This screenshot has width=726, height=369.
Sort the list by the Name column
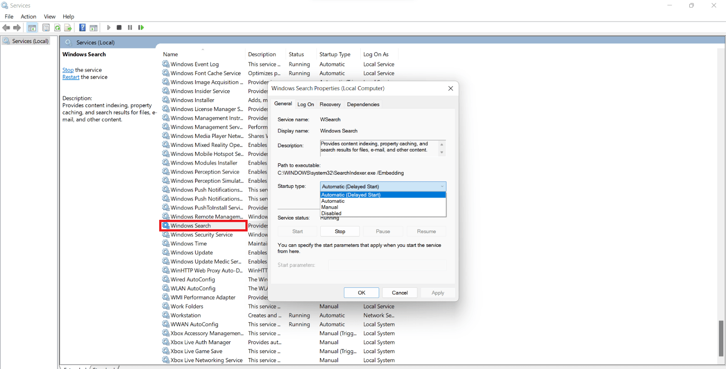[x=203, y=54]
